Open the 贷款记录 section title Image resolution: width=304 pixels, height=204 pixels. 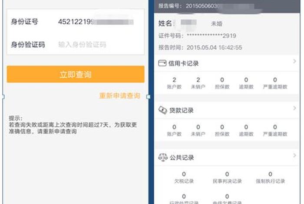[x=182, y=110]
